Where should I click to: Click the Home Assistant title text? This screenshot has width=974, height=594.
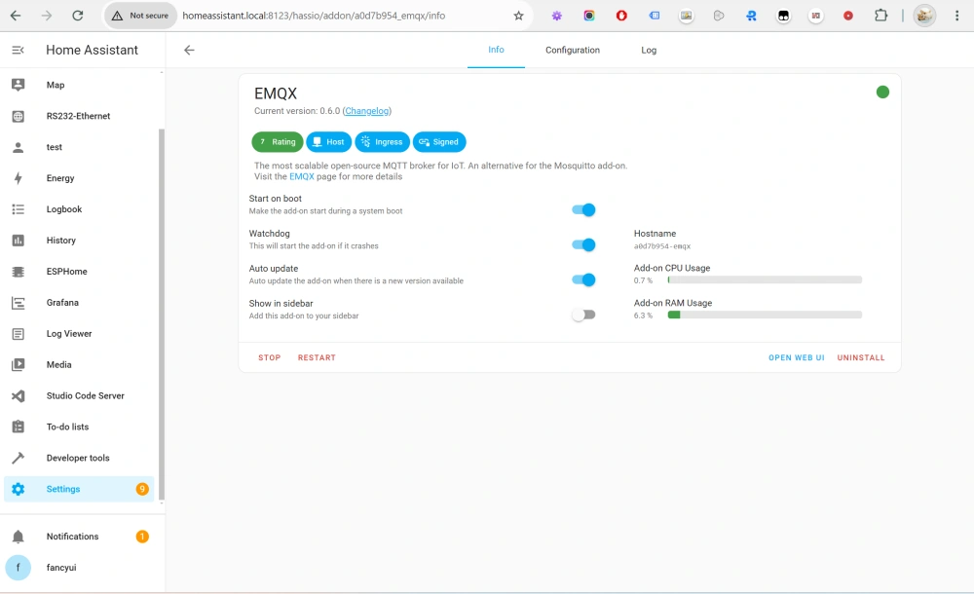pyautogui.click(x=92, y=50)
